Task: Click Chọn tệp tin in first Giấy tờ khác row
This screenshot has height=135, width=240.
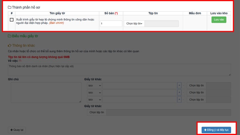Action: pyautogui.click(x=196, y=85)
